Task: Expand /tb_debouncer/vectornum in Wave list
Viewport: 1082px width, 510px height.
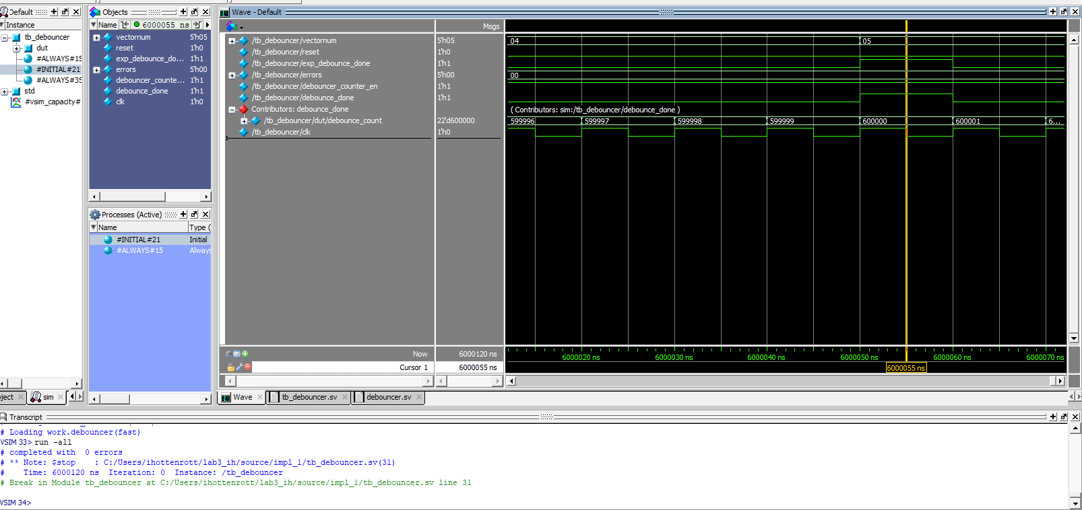Action: pos(232,41)
